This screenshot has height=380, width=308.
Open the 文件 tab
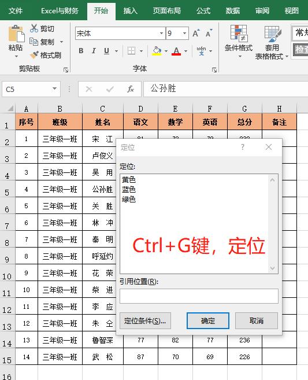(16, 10)
